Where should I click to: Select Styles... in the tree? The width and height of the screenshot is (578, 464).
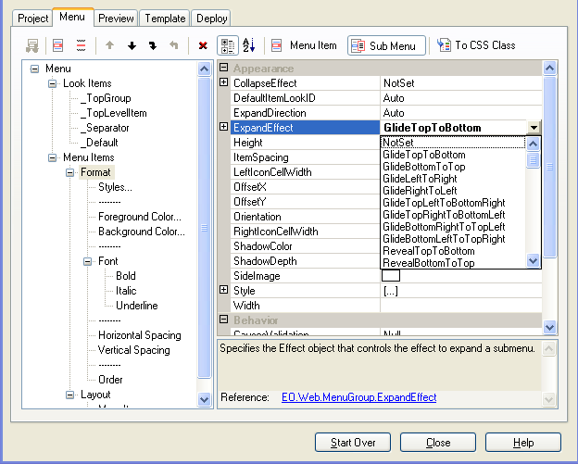tap(115, 187)
